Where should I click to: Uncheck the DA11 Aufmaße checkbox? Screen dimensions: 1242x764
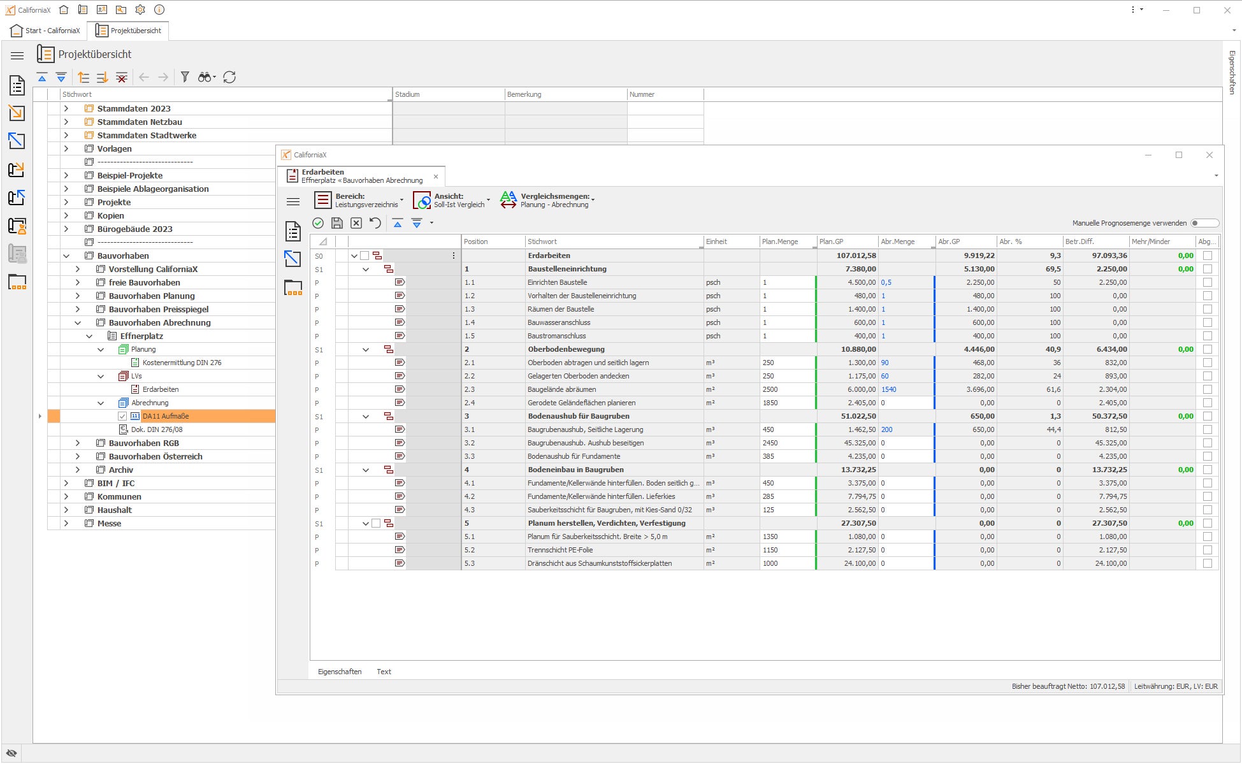coord(122,416)
